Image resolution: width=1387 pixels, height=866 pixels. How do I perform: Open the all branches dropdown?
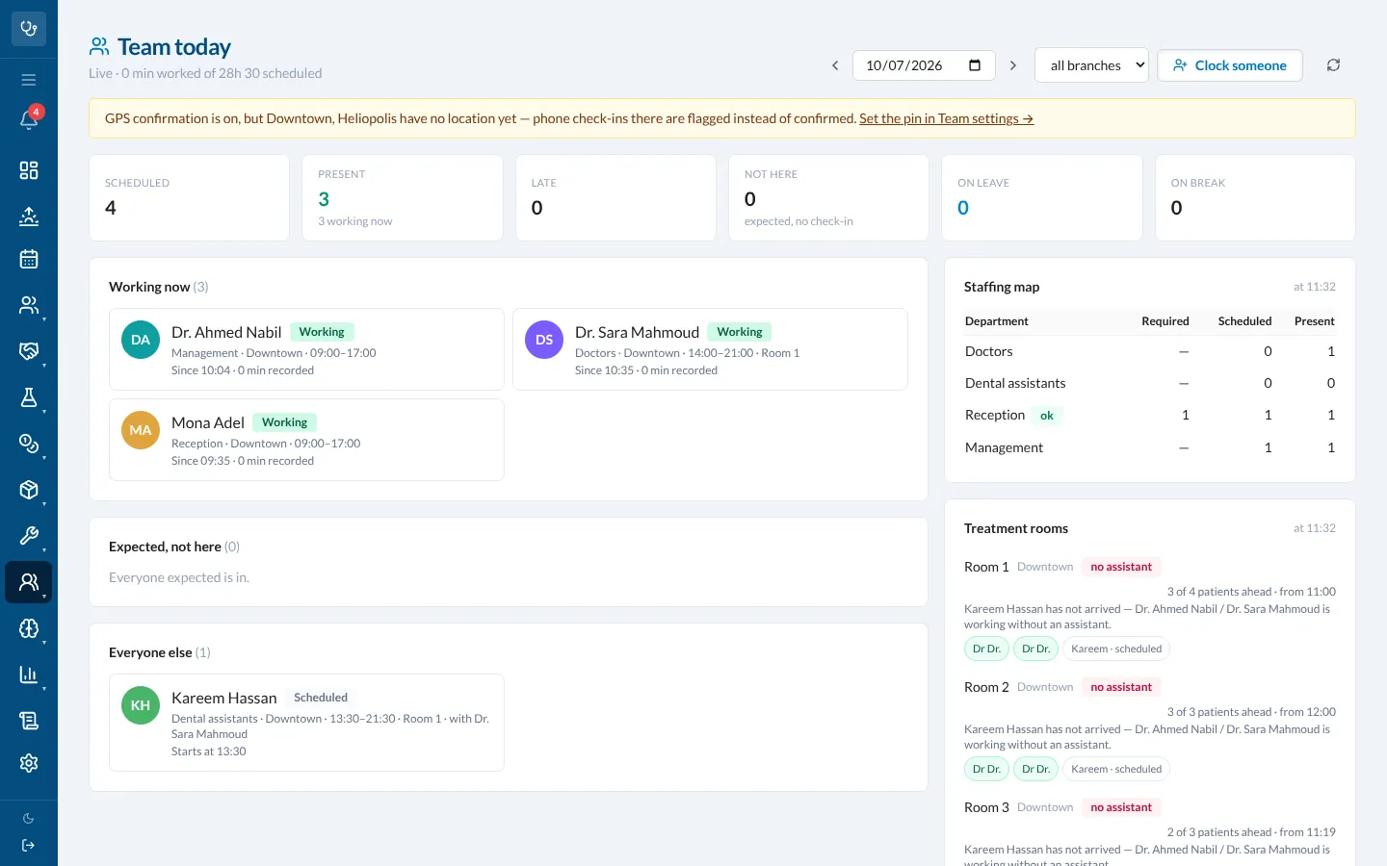1092,65
